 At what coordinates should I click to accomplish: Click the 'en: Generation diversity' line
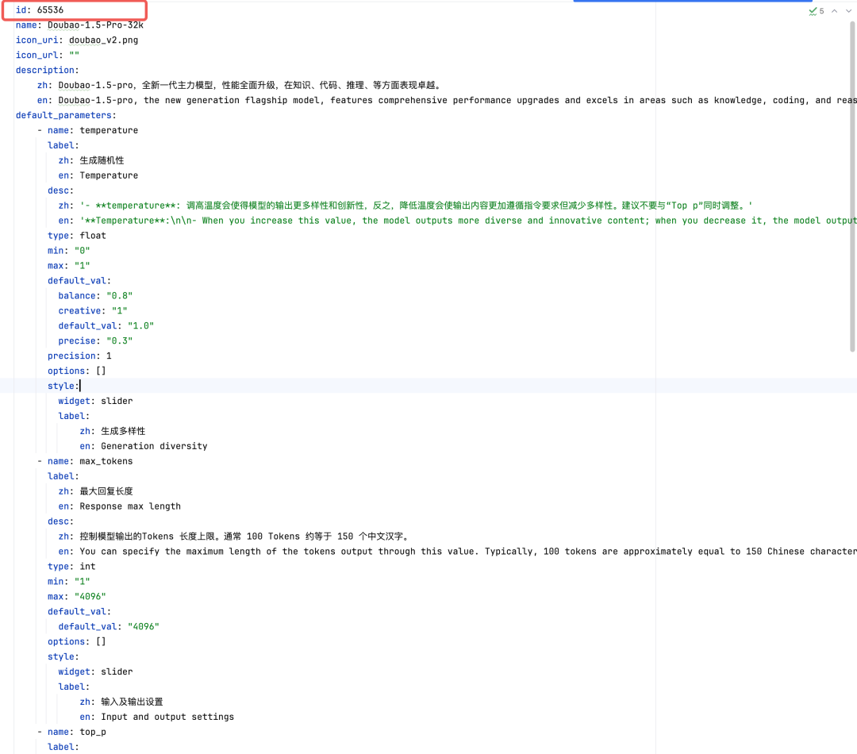[144, 446]
